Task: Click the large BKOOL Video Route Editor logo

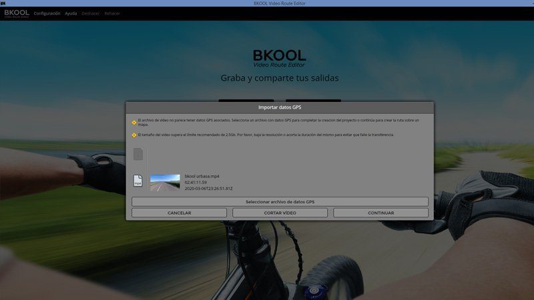Action: [x=279, y=58]
